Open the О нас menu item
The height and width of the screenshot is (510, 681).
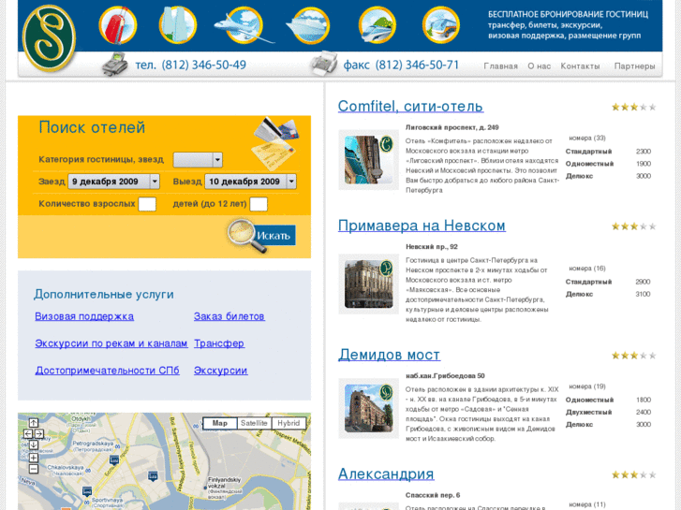[539, 66]
